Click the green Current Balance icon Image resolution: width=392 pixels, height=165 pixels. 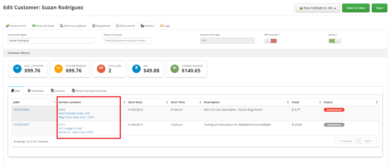coord(175,68)
